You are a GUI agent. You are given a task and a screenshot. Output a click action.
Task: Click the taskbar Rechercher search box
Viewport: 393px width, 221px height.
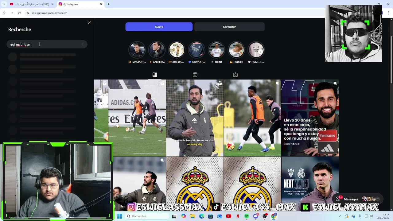tap(147, 216)
